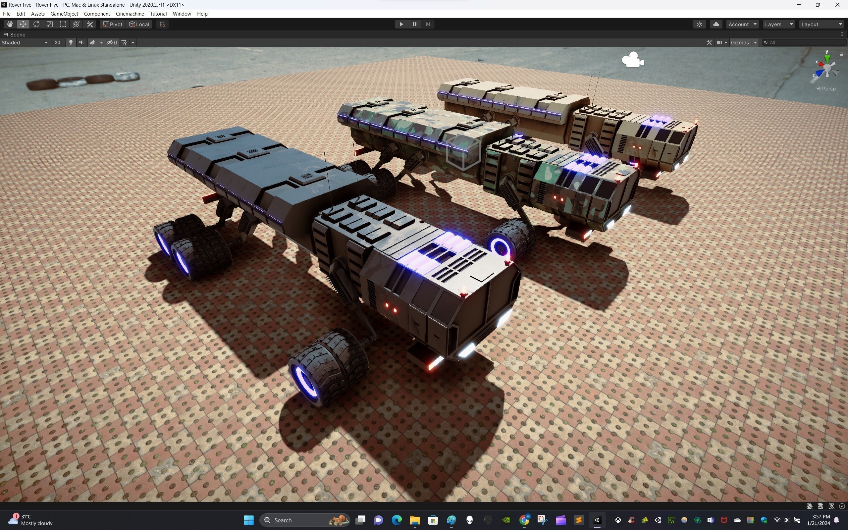The height and width of the screenshot is (530, 848).
Task: Step one frame forward
Action: (x=428, y=24)
